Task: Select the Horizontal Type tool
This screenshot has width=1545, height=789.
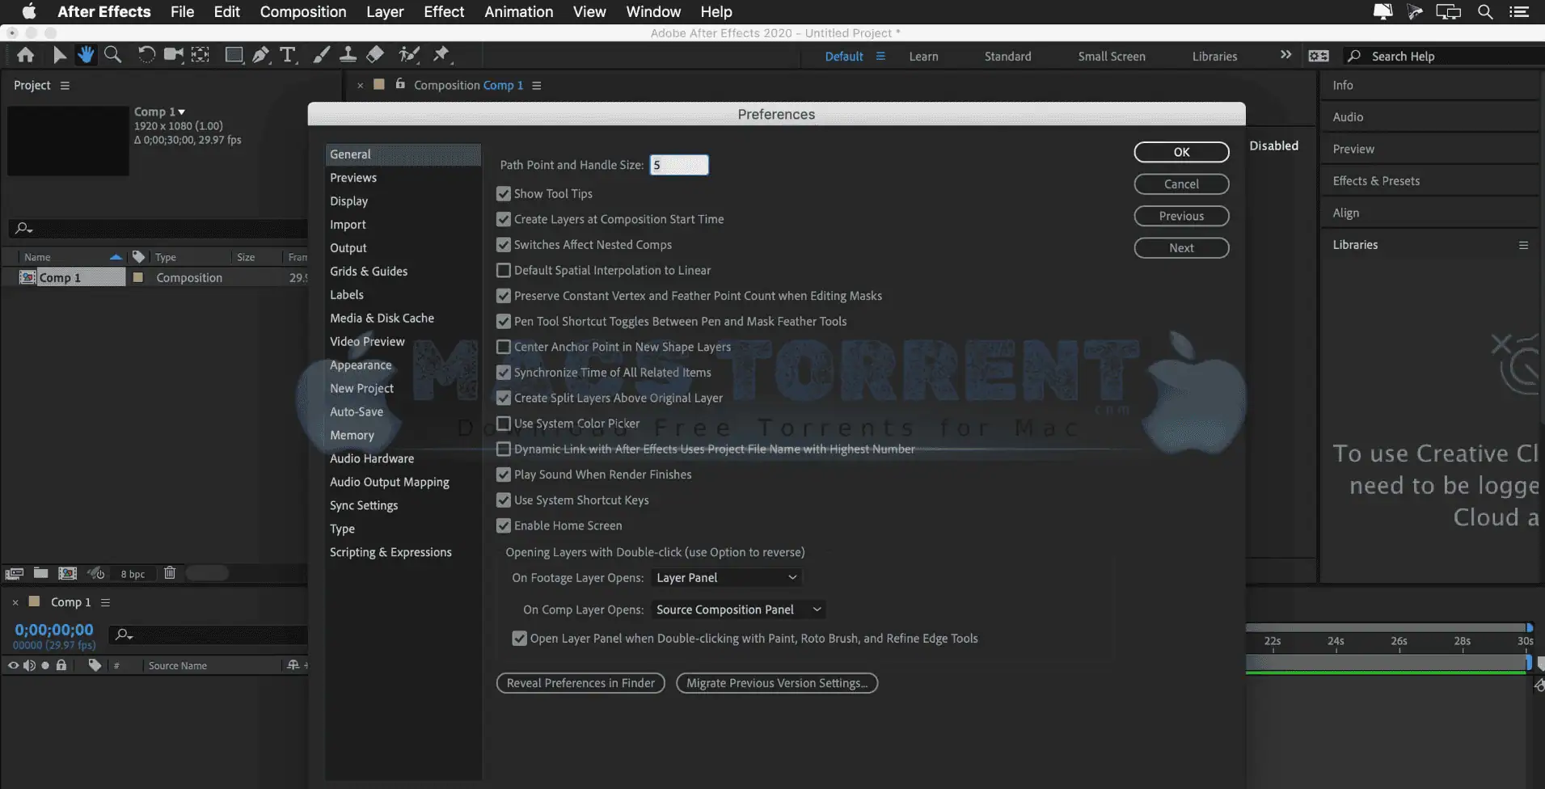Action: 288,55
